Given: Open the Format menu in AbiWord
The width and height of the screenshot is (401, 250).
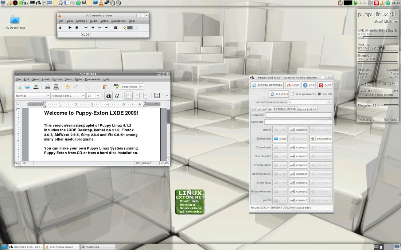Looking at the screenshot, I should pyautogui.click(x=57, y=79).
